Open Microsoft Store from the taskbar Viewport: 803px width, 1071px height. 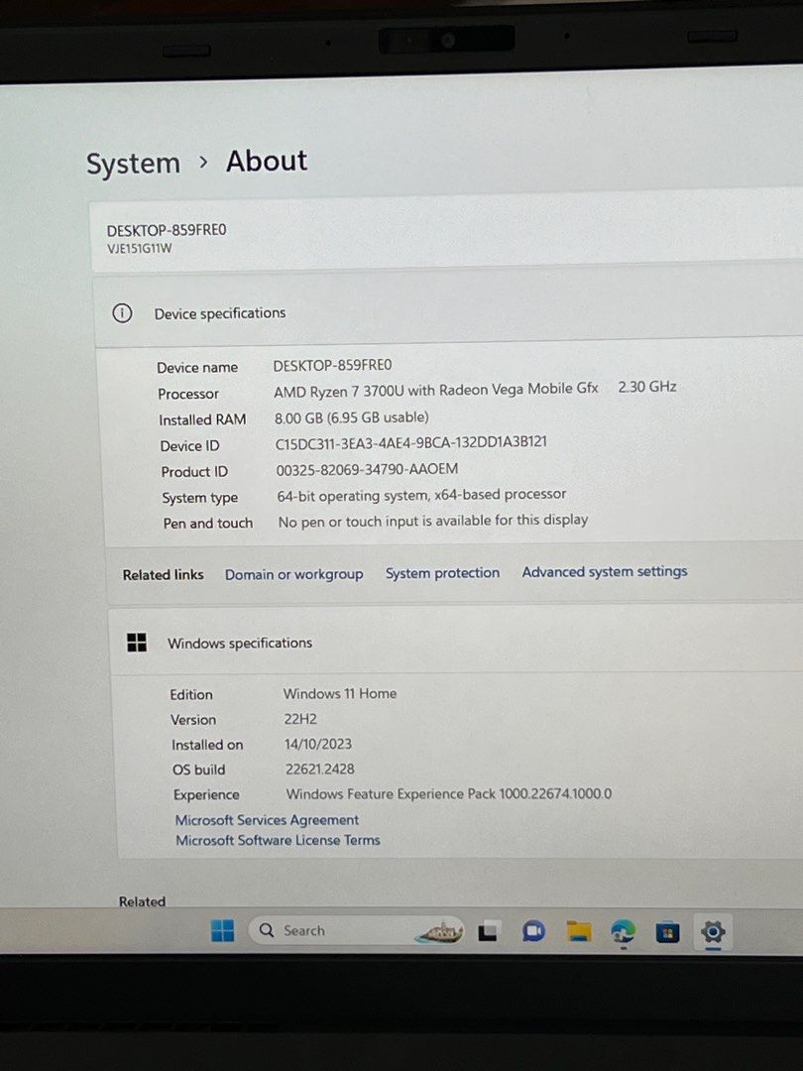[x=667, y=931]
